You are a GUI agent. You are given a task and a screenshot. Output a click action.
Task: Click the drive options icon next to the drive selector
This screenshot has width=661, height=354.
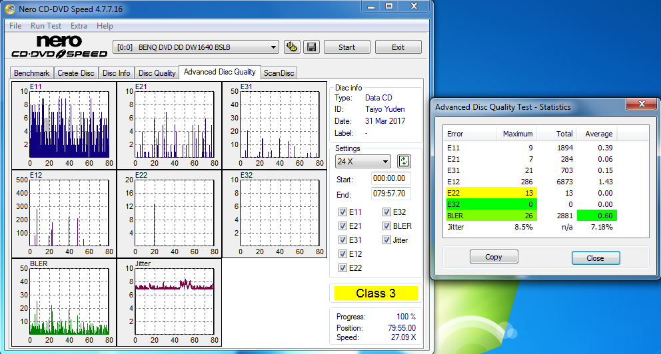tap(291, 47)
